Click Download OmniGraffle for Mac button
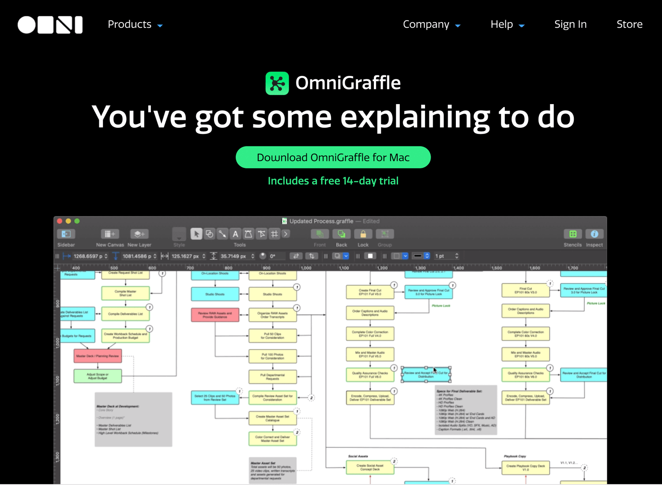This screenshot has height=485, width=662. point(333,157)
